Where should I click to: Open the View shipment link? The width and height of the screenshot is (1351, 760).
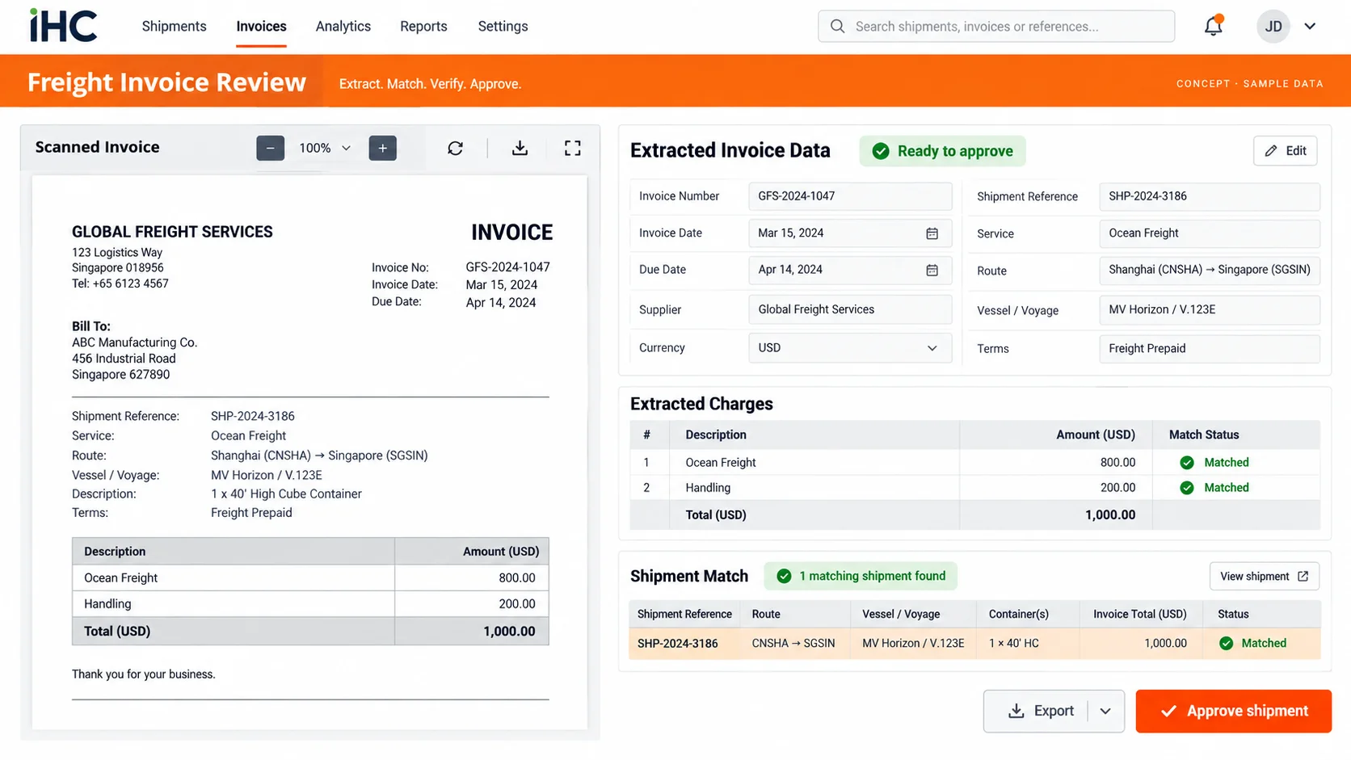[1265, 577]
